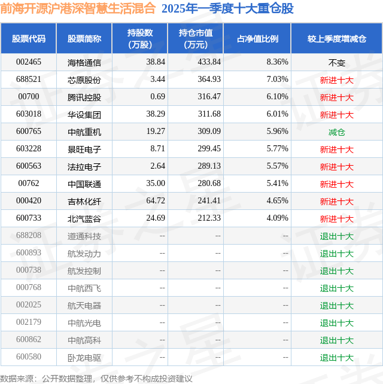The image size is (383, 384).
Task: Click 新进十大 in the 北汽蓝谷 row
Action: pyautogui.click(x=337, y=219)
